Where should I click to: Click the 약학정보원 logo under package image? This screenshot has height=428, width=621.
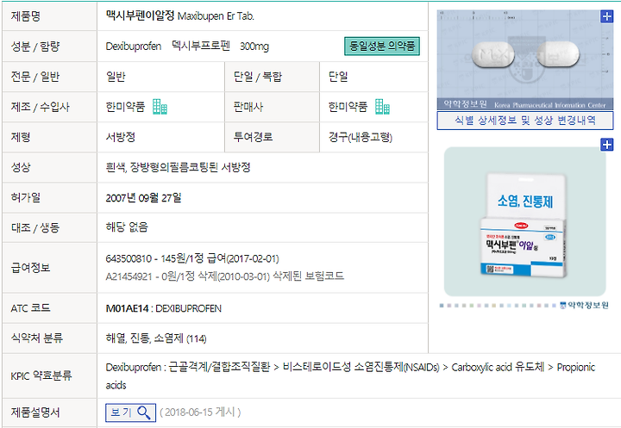[x=584, y=306]
